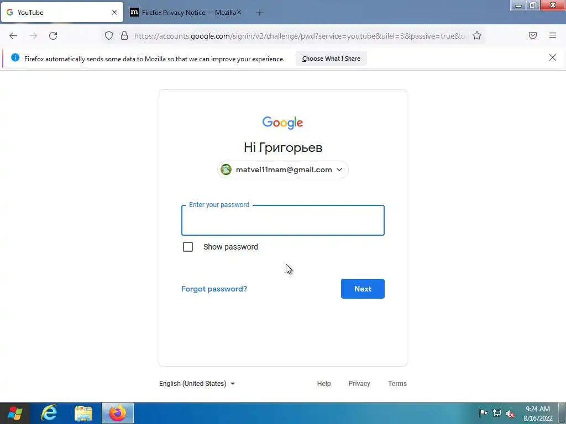Image resolution: width=566 pixels, height=424 pixels.
Task: Click the padlock site security icon
Action: pyautogui.click(x=124, y=35)
